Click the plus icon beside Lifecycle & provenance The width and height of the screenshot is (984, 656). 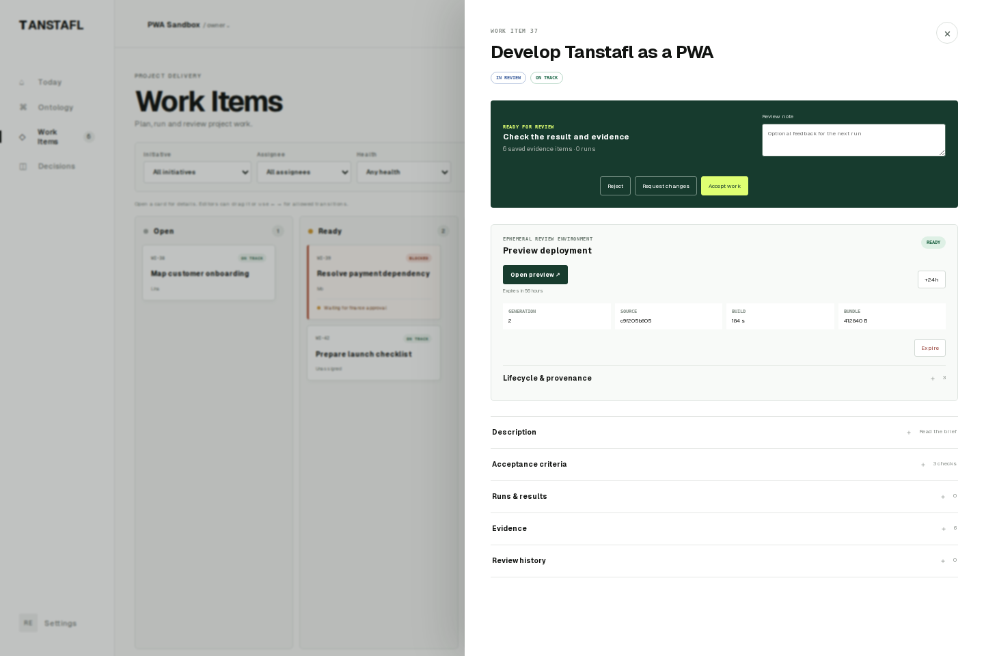point(933,379)
